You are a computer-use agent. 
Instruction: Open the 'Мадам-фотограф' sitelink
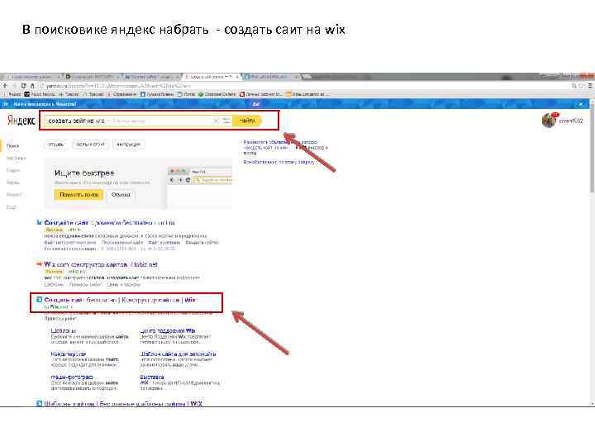click(72, 377)
